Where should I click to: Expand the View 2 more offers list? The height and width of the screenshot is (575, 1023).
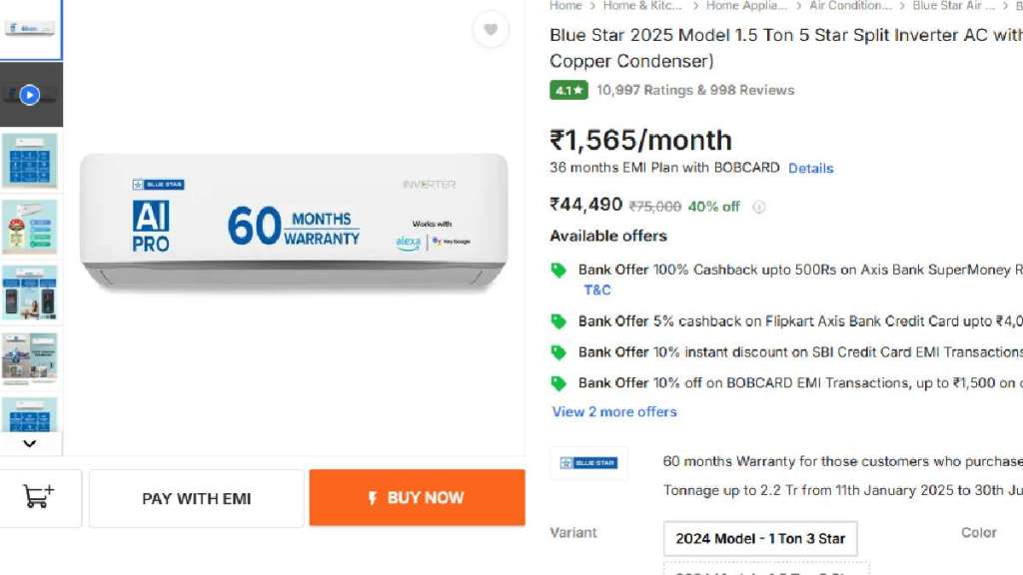(x=614, y=411)
